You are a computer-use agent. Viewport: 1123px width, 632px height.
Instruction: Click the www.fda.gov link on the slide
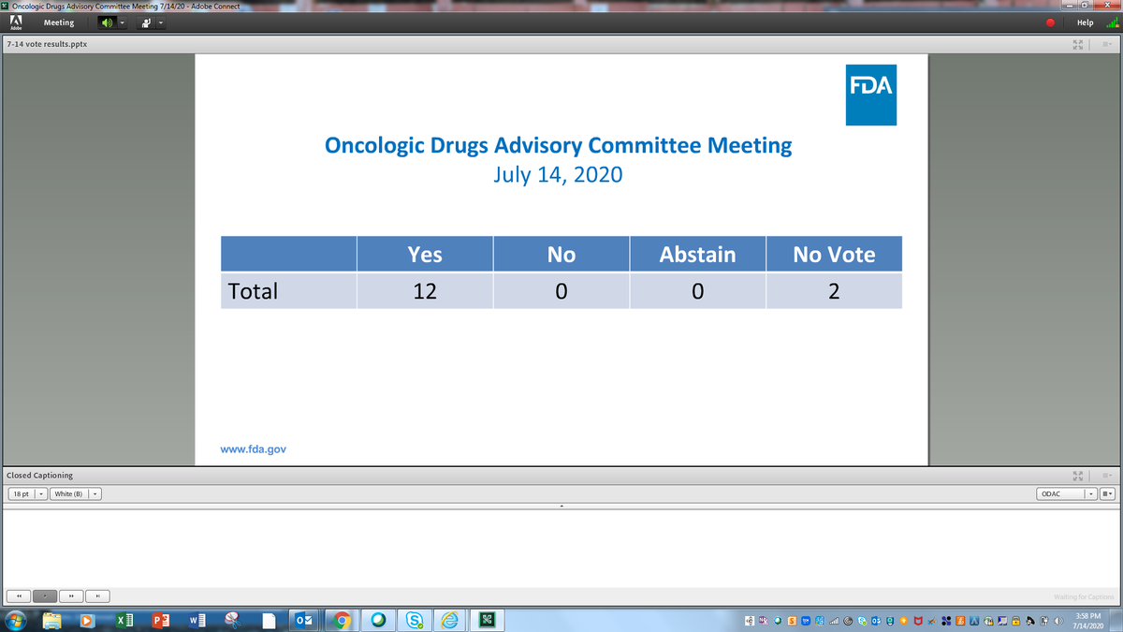pyautogui.click(x=253, y=448)
